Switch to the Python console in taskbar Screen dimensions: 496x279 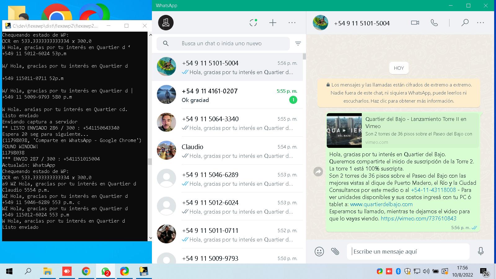(x=144, y=272)
